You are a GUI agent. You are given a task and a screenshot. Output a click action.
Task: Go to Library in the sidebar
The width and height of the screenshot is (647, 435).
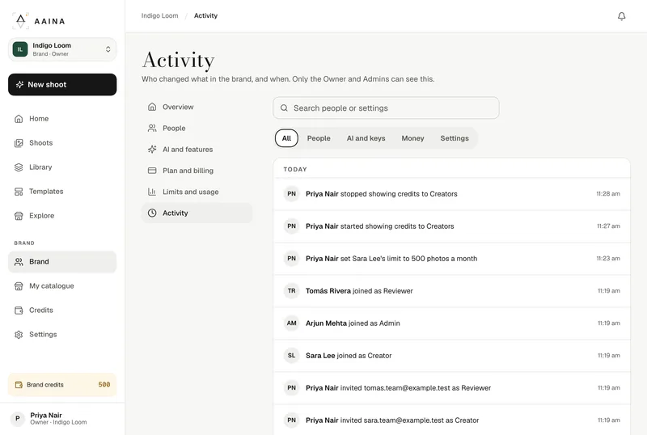[62, 167]
